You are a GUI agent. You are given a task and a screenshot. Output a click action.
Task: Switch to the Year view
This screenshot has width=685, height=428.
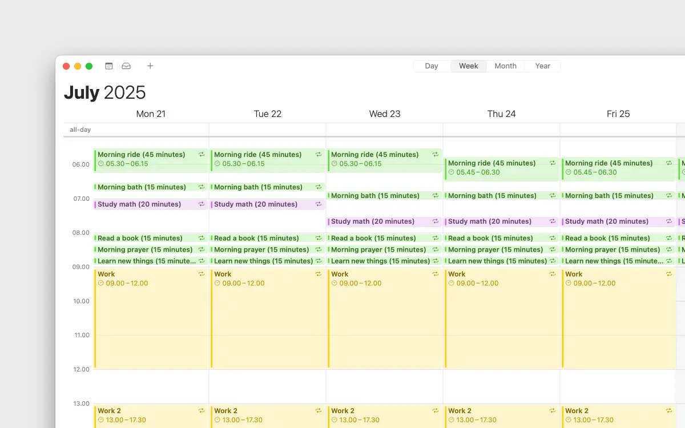click(542, 66)
